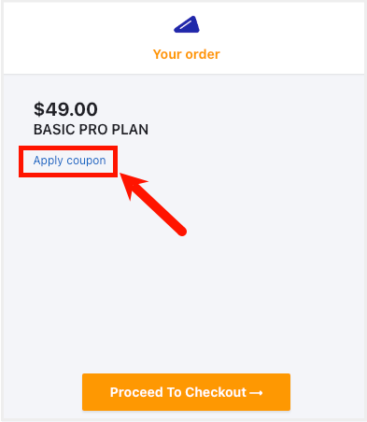Click the word "coupon" in Apply coupon

87,162
